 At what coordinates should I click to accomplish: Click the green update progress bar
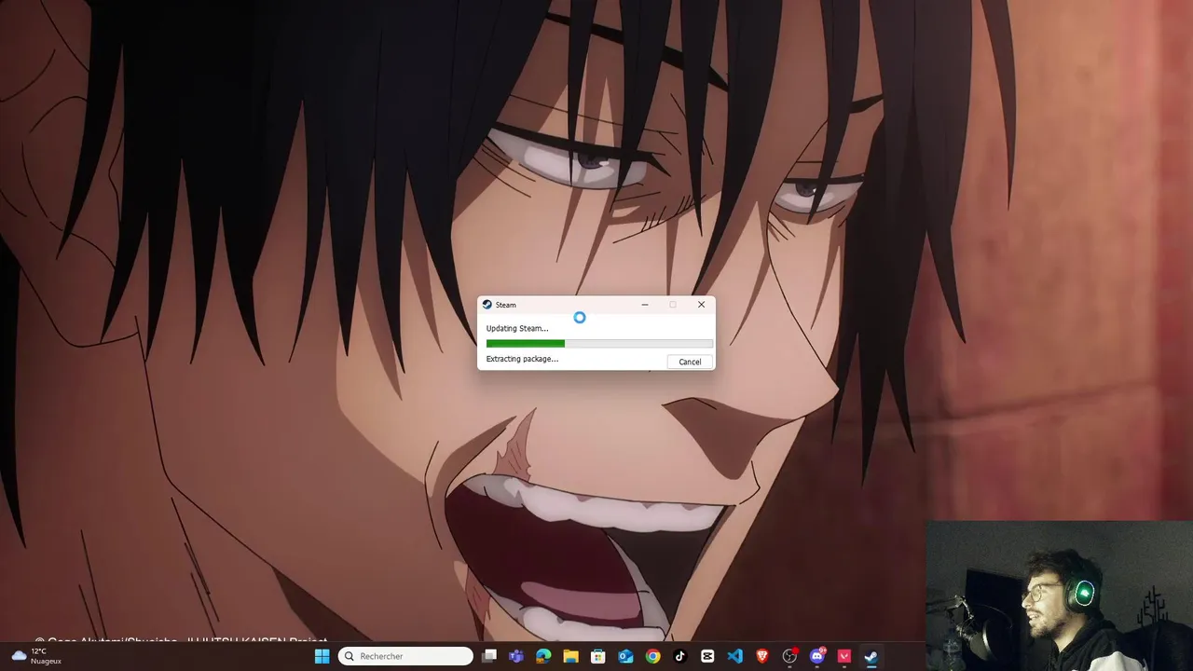(x=599, y=344)
